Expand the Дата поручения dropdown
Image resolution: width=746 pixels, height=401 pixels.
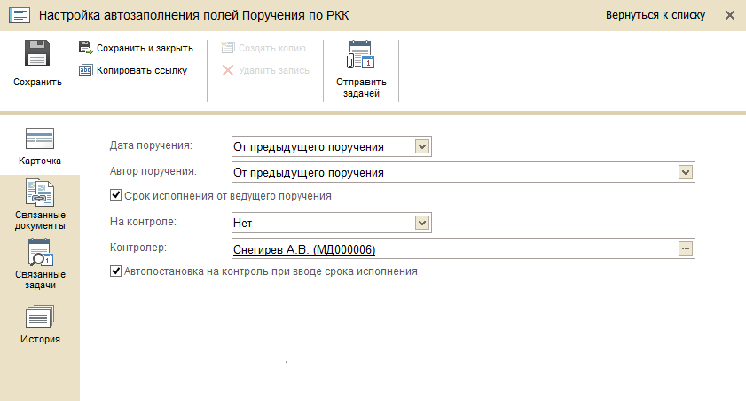coord(422,146)
